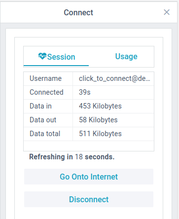Select the Session tab label
The width and height of the screenshot is (179, 219).
61,57
